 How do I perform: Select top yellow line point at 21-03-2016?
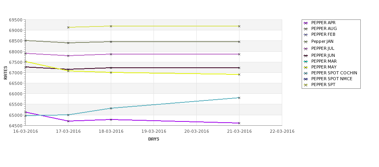239,26
